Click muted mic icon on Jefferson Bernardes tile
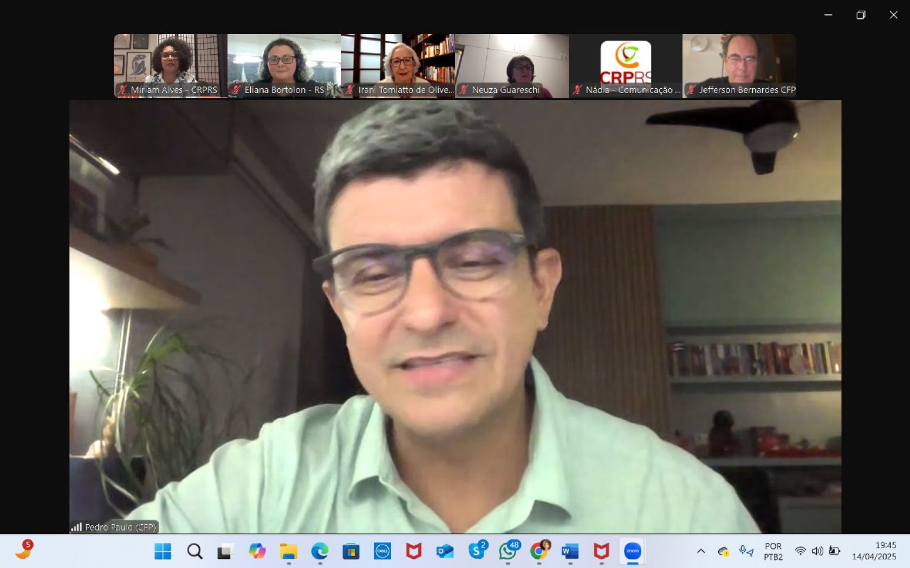 coord(691,90)
